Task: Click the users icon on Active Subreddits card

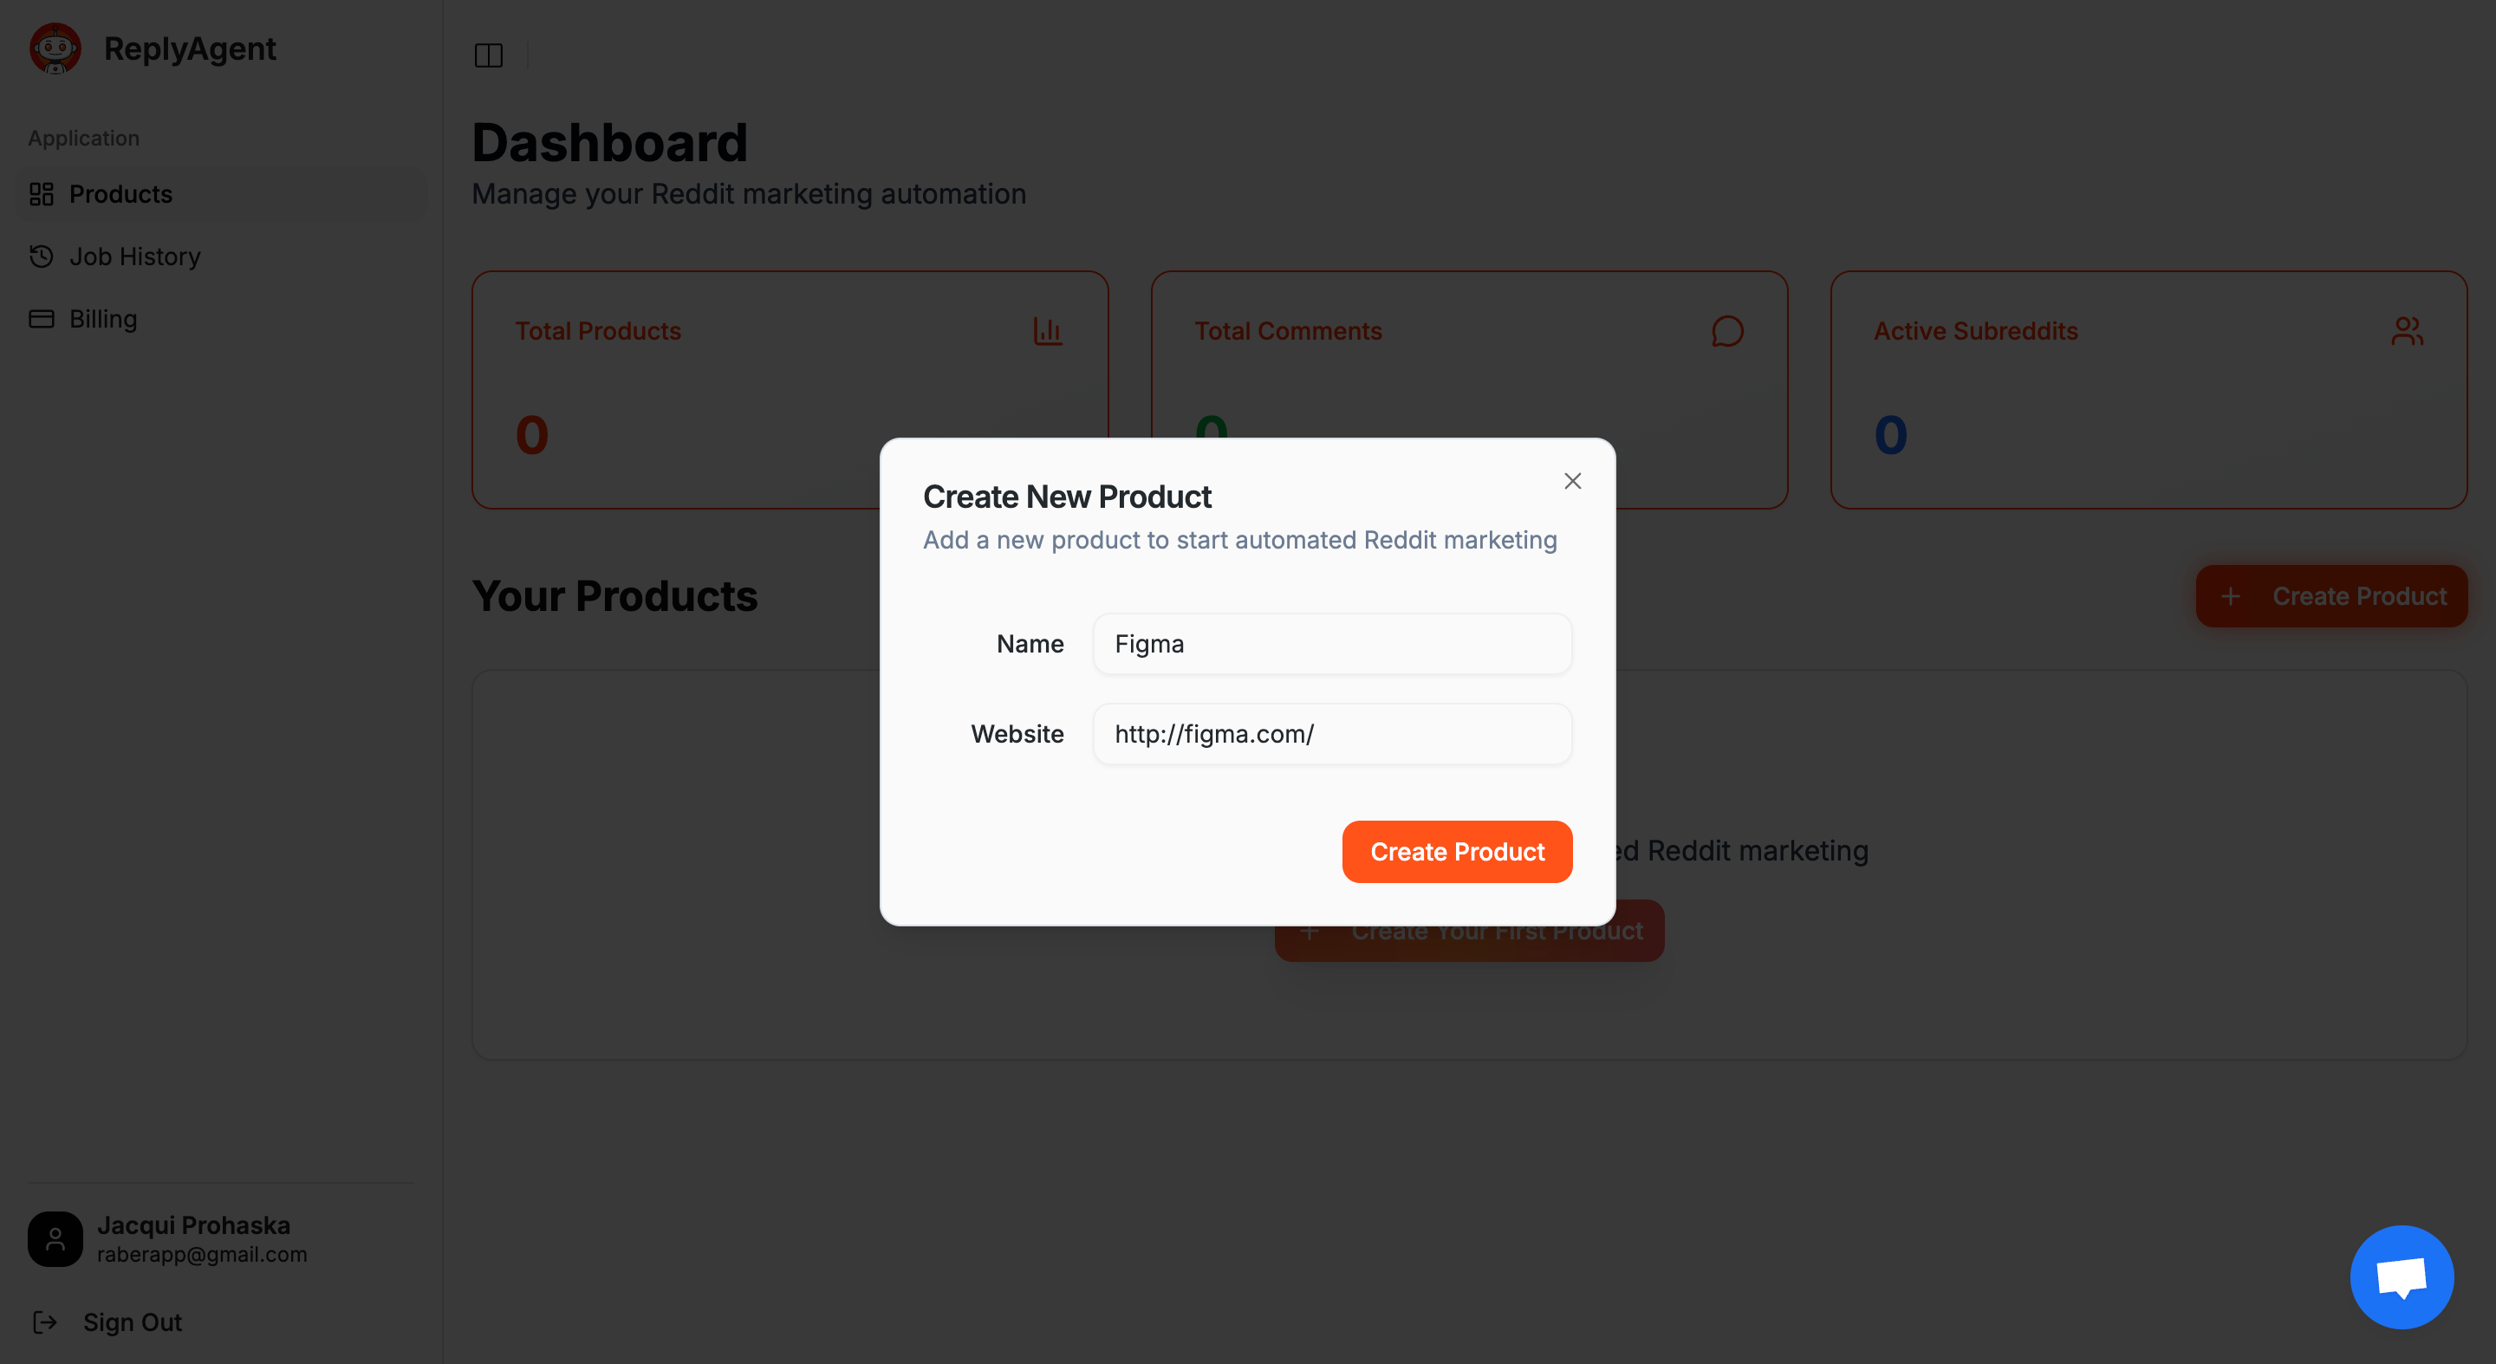Action: [x=2408, y=330]
